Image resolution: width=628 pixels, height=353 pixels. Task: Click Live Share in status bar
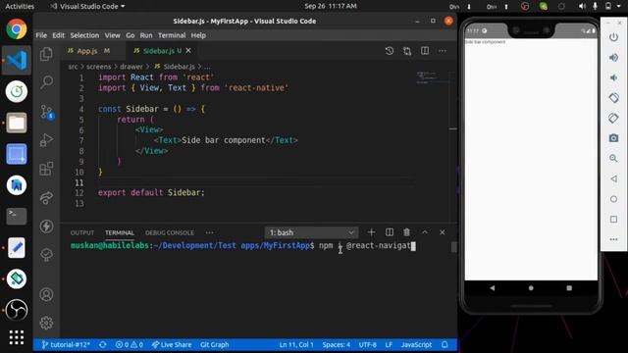[172, 344]
